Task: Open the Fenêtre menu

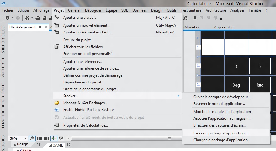Action: pos(255,10)
